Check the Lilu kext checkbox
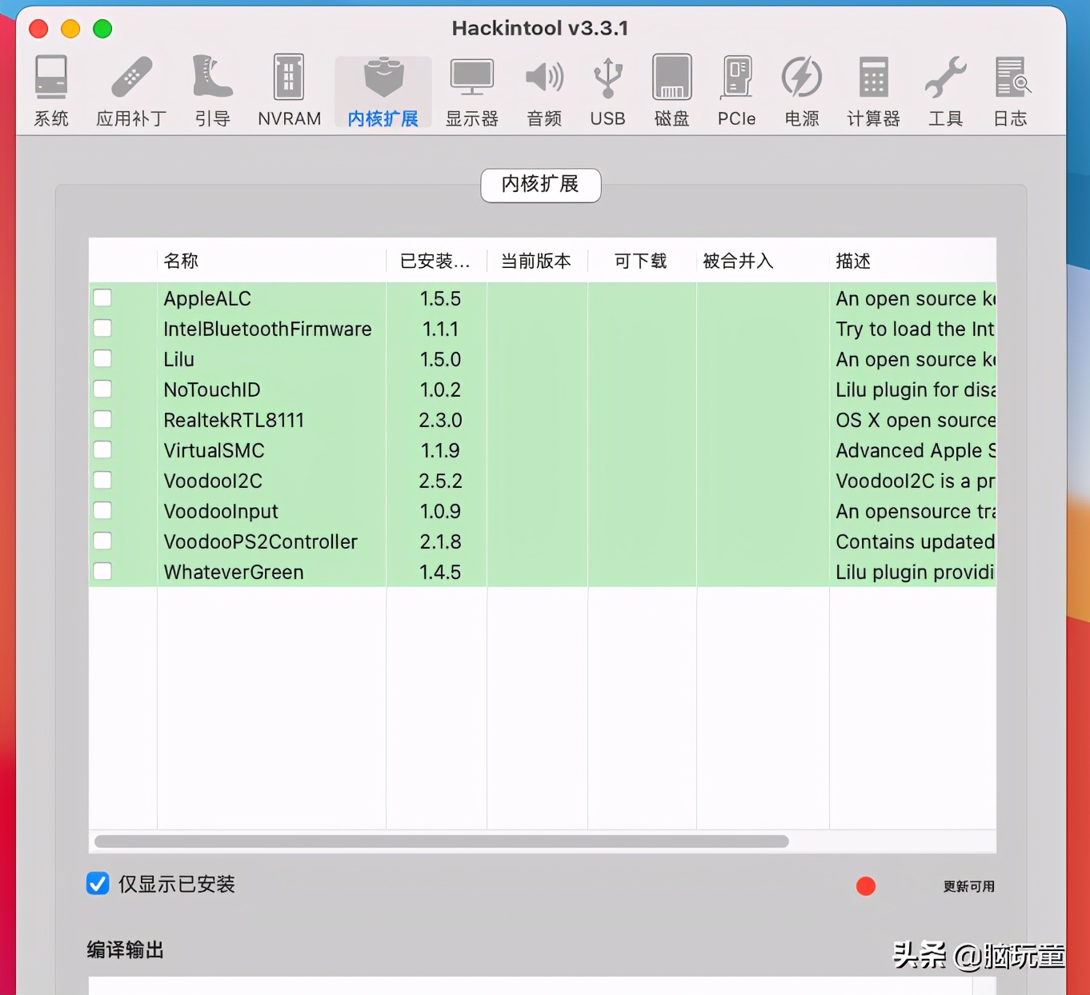Image resolution: width=1090 pixels, height=995 pixels. click(x=102, y=358)
